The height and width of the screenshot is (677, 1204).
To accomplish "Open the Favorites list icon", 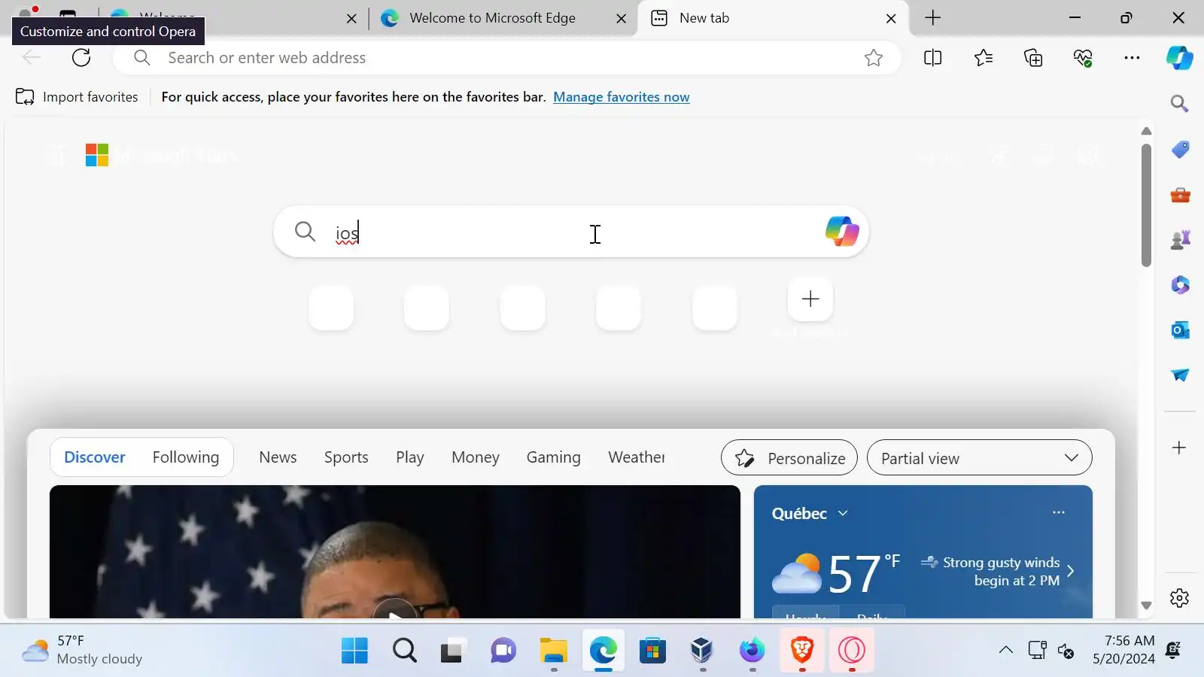I will click(x=983, y=58).
